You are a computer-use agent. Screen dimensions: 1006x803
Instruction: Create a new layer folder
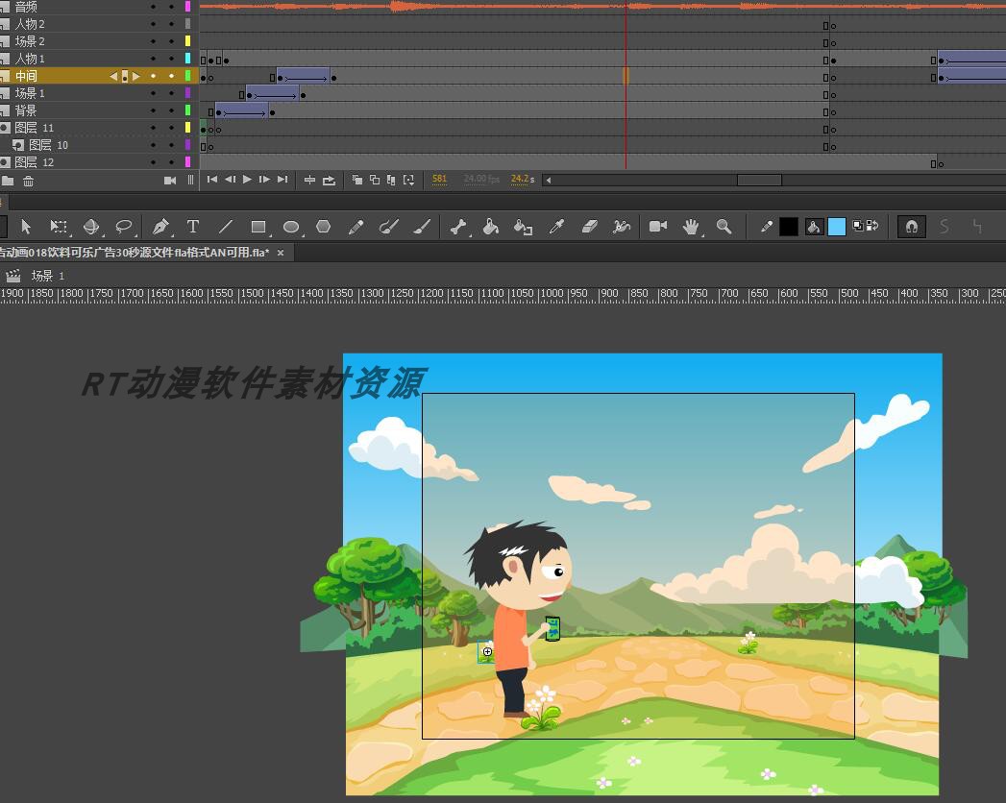[x=8, y=181]
